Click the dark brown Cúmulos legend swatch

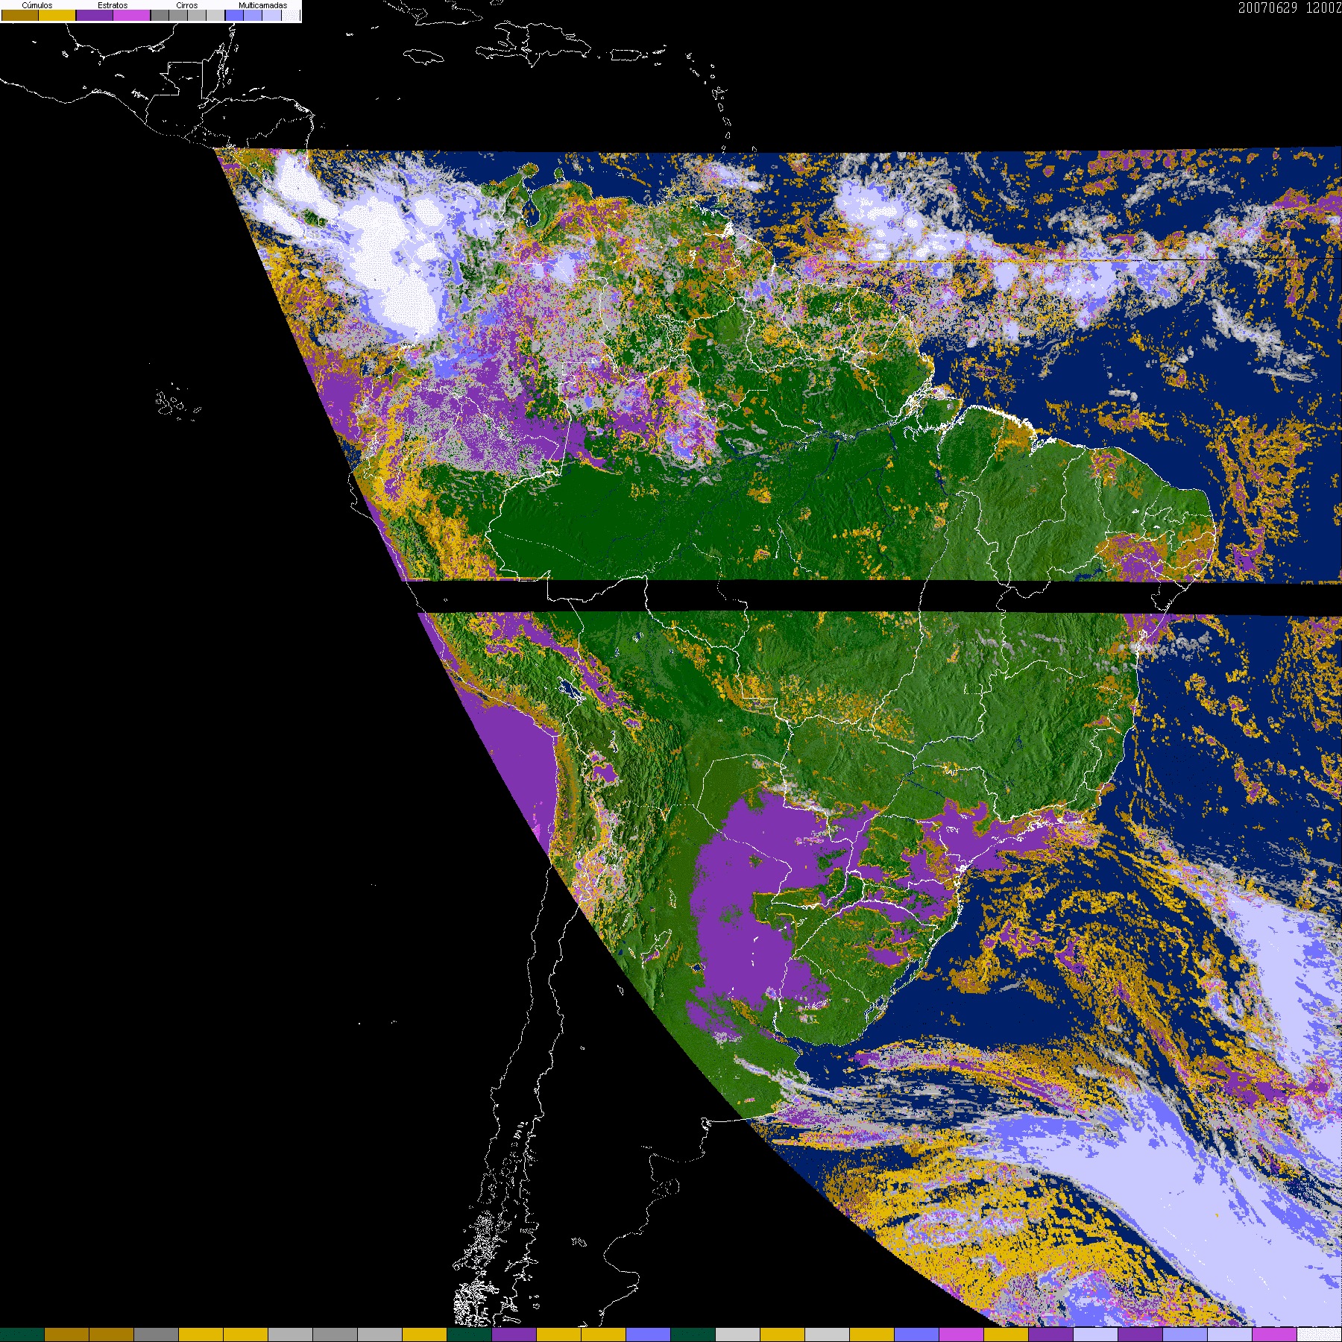pos(20,16)
